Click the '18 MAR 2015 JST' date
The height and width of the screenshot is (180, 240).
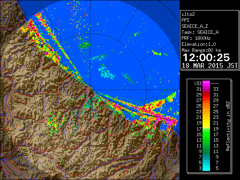pos(210,66)
